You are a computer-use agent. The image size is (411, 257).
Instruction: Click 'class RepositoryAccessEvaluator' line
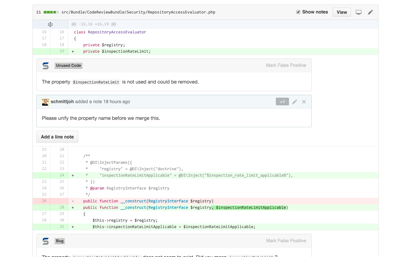[110, 32]
